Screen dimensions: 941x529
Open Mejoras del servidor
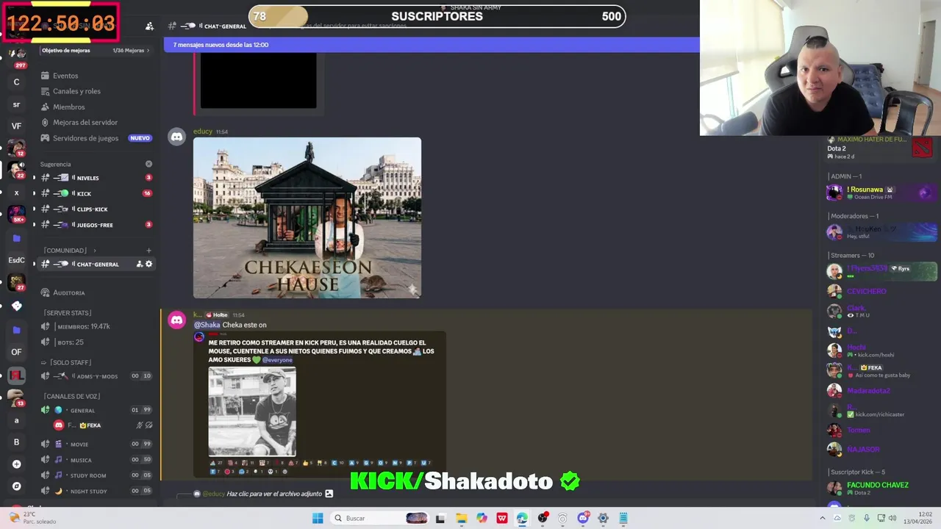[x=85, y=122]
